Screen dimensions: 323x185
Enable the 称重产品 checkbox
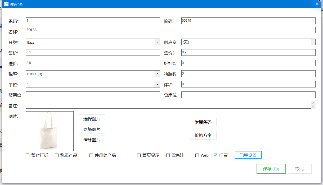(x=57, y=155)
